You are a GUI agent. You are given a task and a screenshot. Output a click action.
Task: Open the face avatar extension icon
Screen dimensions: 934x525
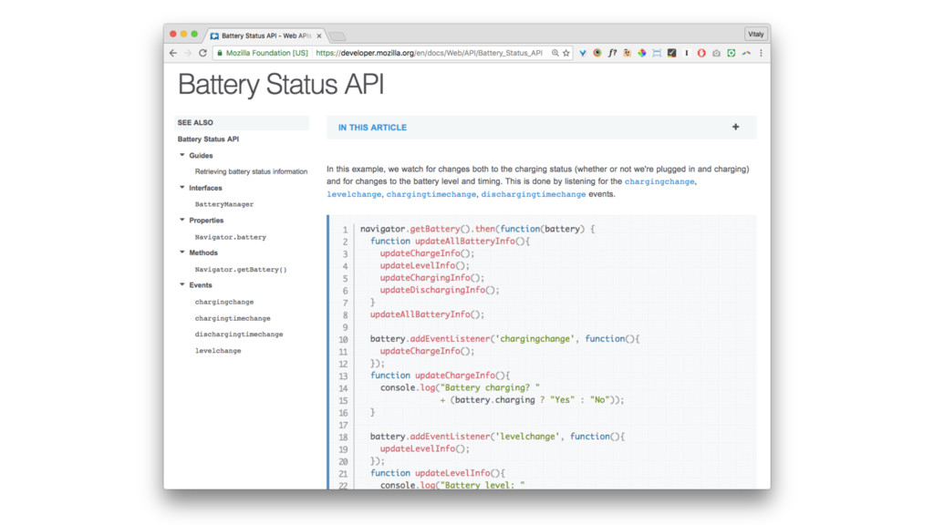click(x=628, y=53)
